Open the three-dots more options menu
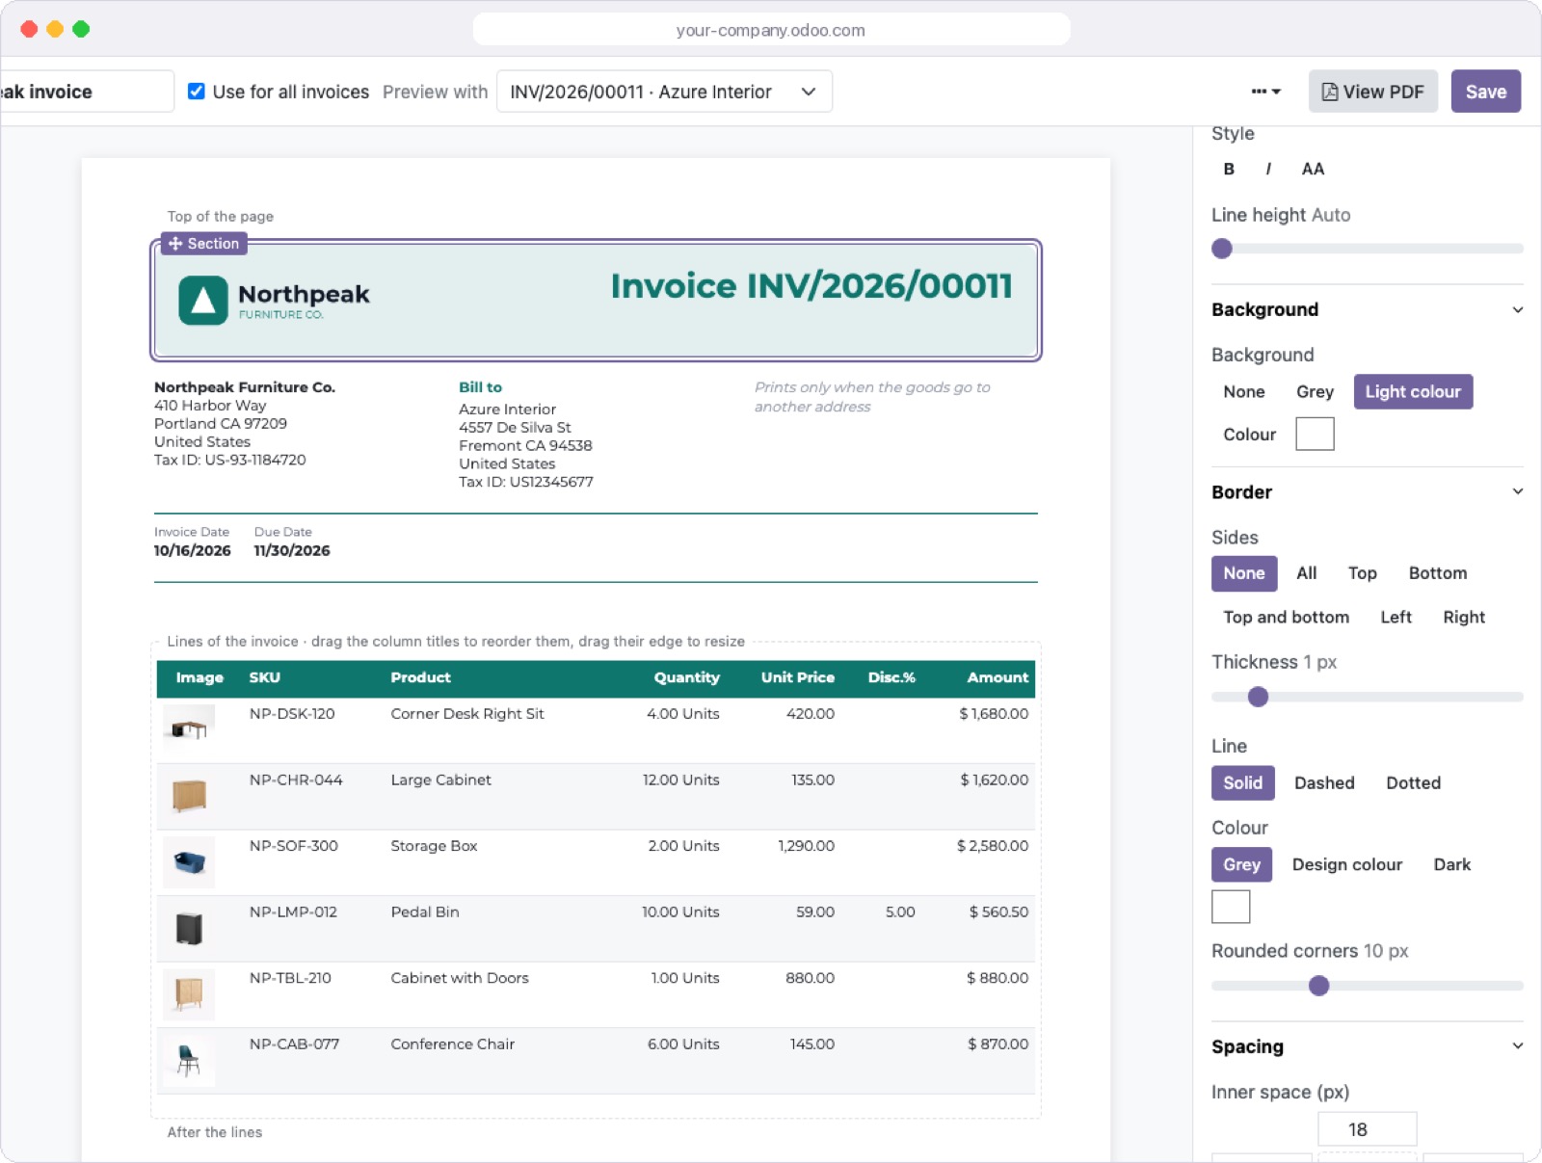The height and width of the screenshot is (1163, 1542). pos(1265,92)
